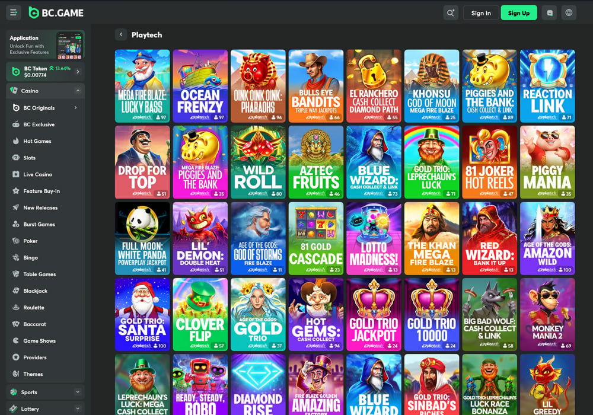Screen dimensions: 593x415
Task: Click the Game Shows sidebar icon
Action: point(16,340)
